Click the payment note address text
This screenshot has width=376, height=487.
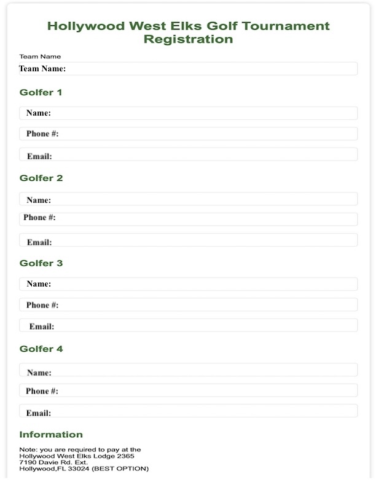click(84, 459)
